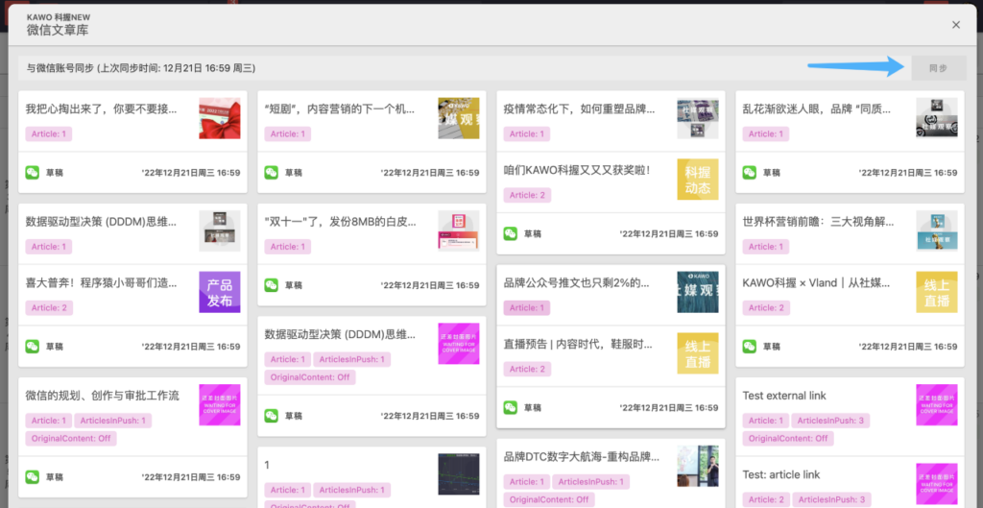Open article Test external link

coord(784,396)
